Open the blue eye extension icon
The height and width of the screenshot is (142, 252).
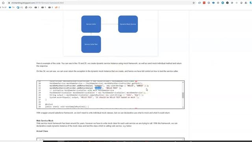coord(213,3)
